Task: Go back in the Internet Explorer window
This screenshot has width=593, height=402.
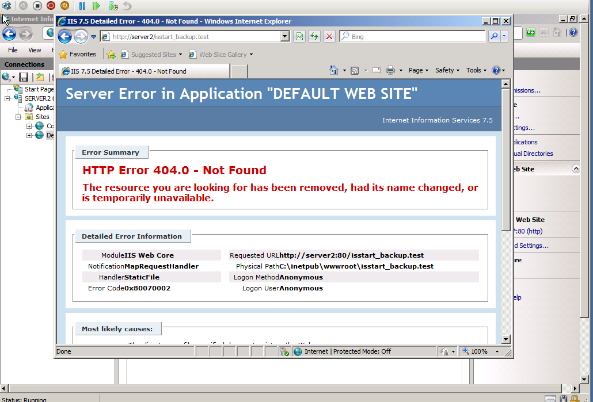Action: click(64, 37)
